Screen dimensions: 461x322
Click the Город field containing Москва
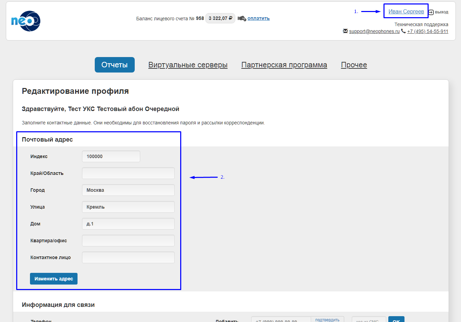coord(128,190)
